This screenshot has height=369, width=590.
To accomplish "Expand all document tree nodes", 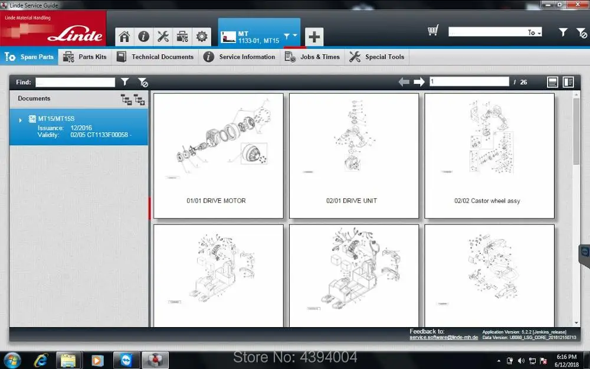I will (139, 99).
